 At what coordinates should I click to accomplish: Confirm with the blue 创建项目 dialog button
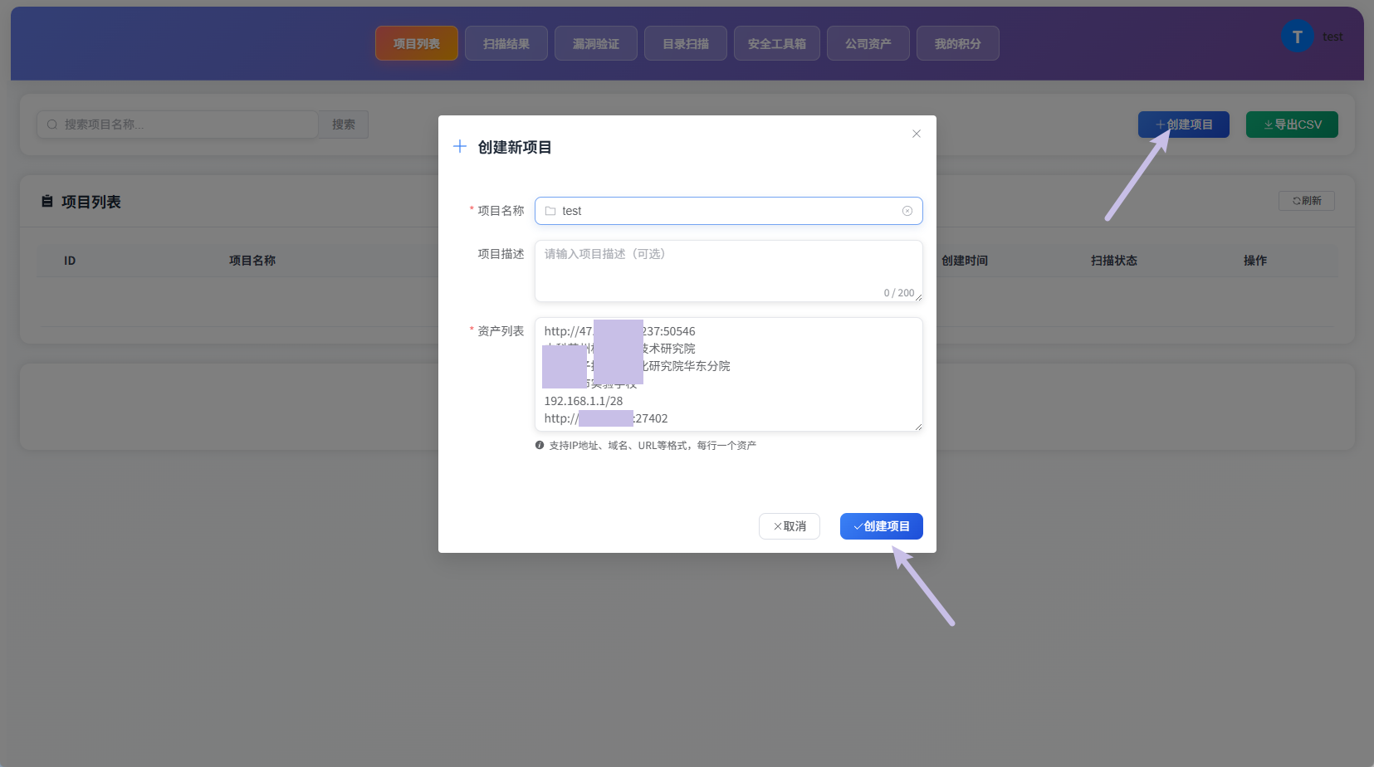tap(882, 526)
